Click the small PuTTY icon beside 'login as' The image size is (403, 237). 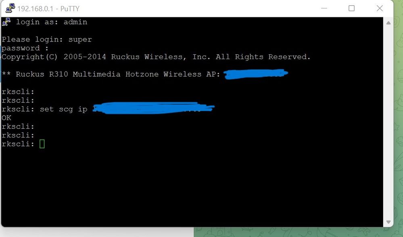tap(6, 22)
